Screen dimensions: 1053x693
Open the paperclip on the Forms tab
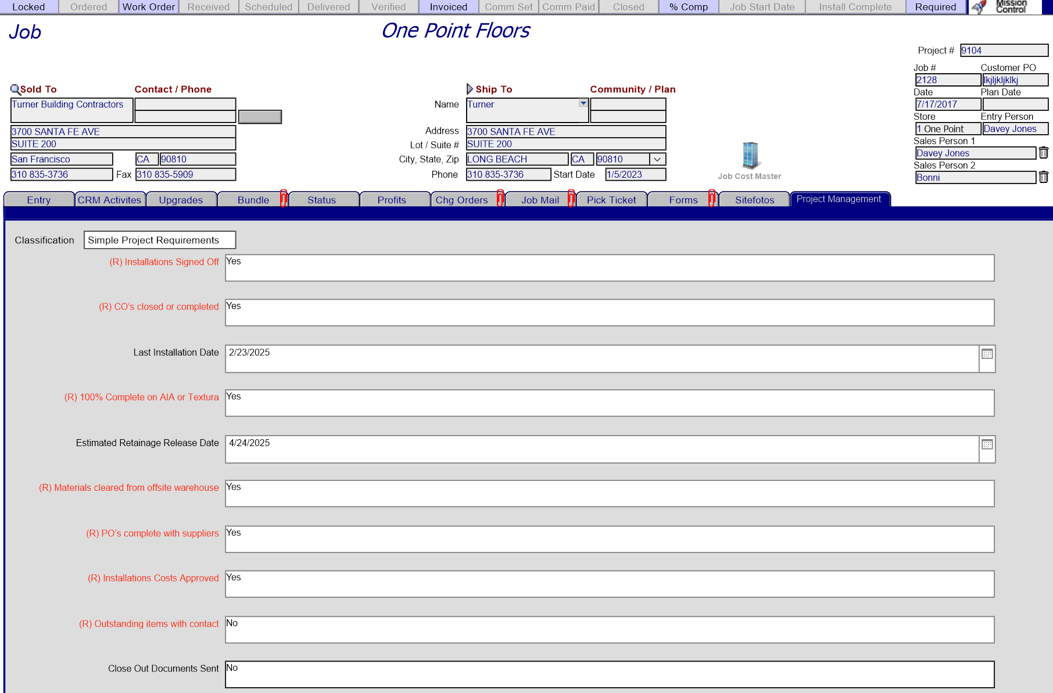click(x=712, y=199)
